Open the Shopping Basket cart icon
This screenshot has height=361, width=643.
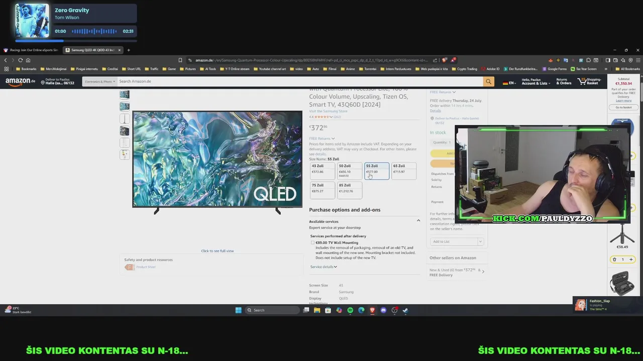pos(590,81)
